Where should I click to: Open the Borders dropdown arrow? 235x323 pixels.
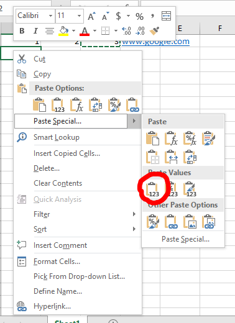116,31
